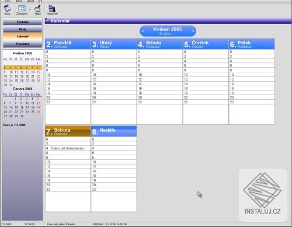The image size is (292, 227).
Task: Switch to the Úkoly section
Action: point(23,29)
